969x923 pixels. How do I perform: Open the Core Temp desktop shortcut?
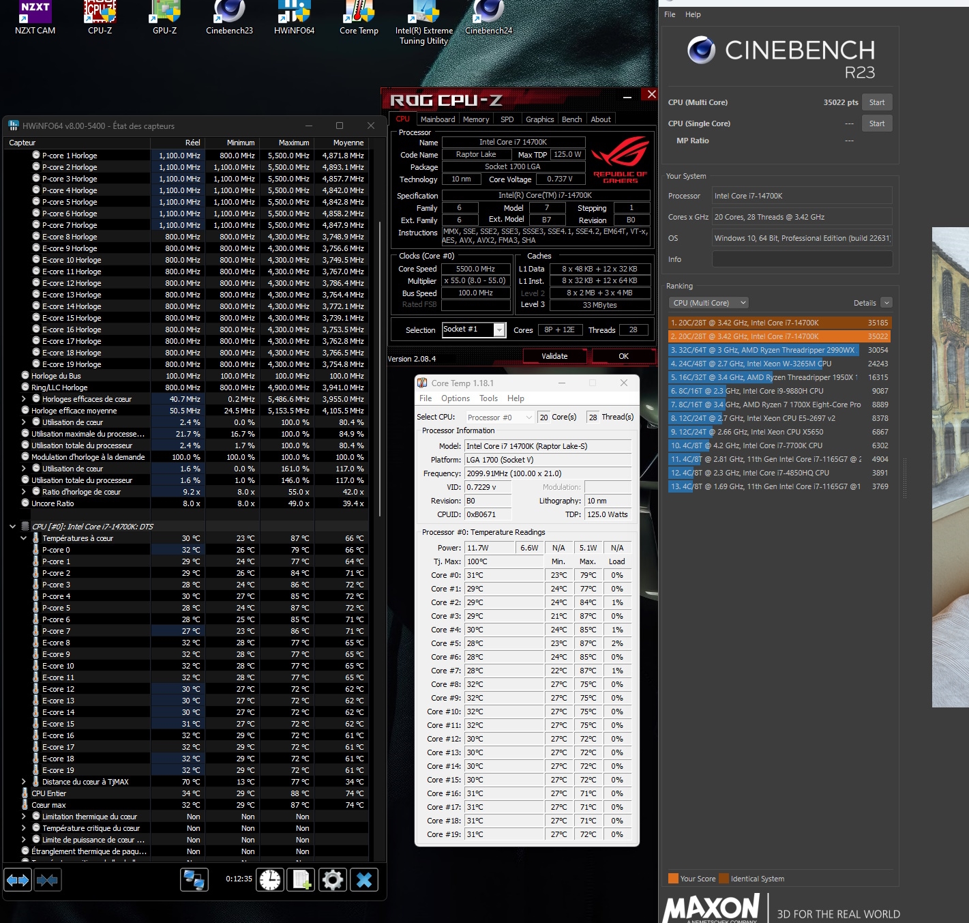coord(359,18)
